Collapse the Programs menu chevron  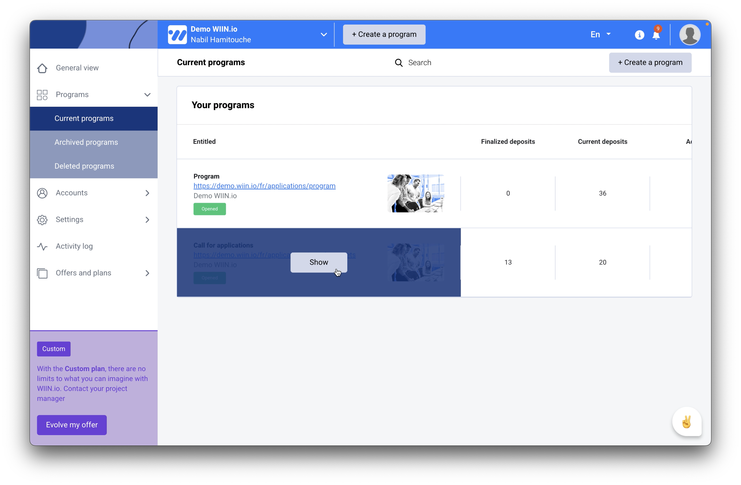[147, 95]
